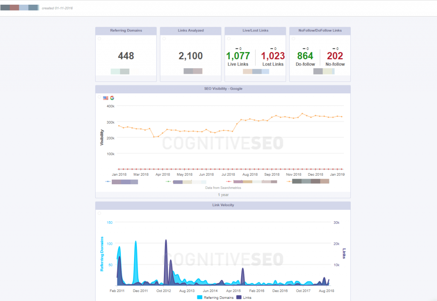Click the 'Jan 2018' axis label
Viewport: 437px width, 301px height.
(x=119, y=174)
